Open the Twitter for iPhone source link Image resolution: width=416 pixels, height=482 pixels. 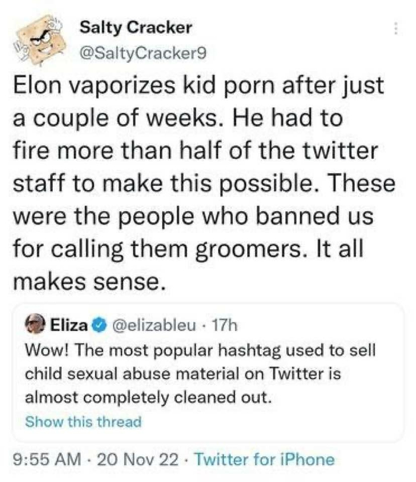(x=264, y=459)
